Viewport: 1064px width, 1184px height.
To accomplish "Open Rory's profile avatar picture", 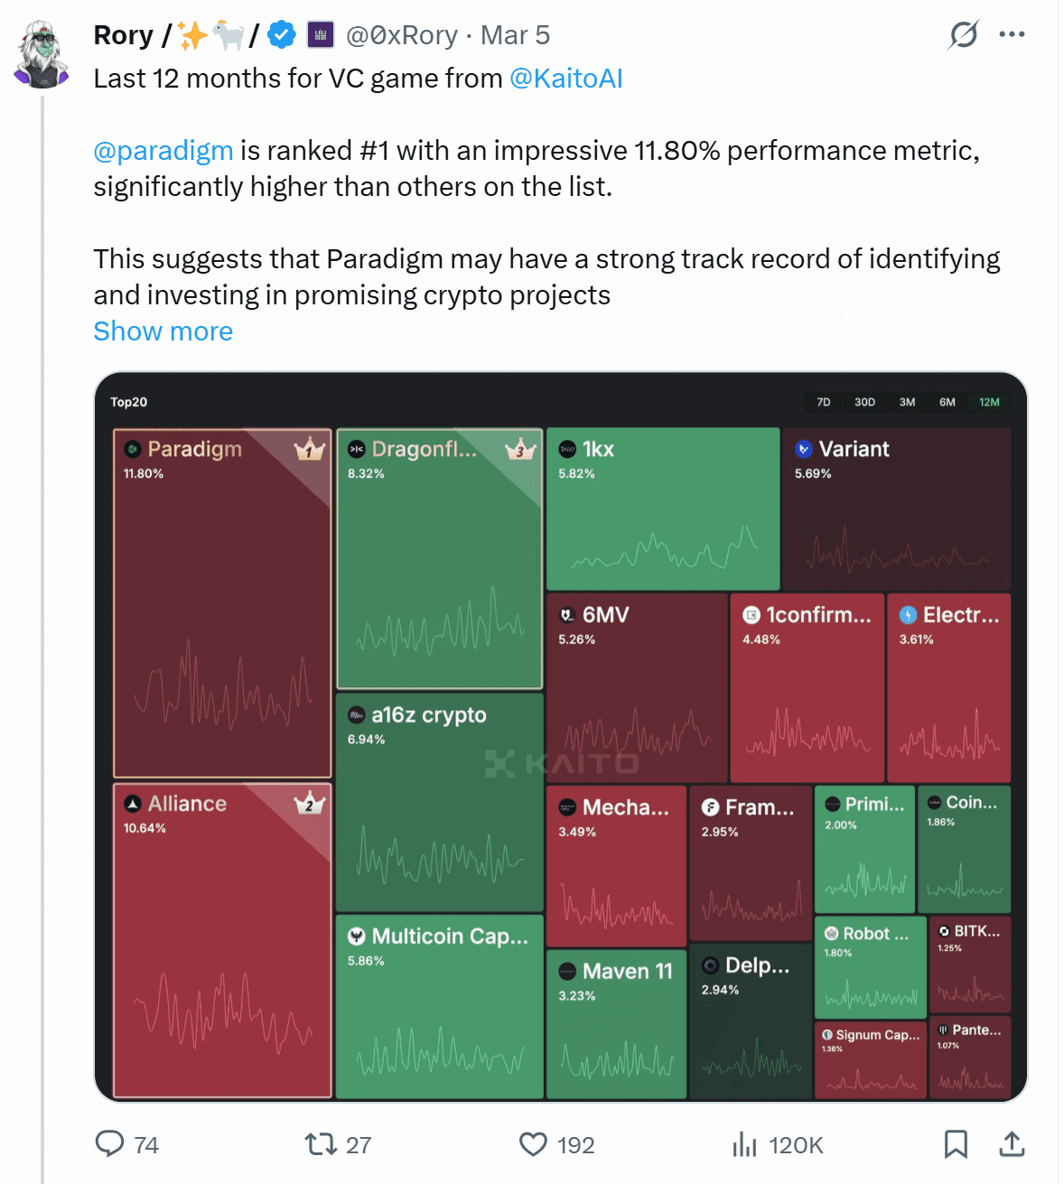I will [x=42, y=54].
